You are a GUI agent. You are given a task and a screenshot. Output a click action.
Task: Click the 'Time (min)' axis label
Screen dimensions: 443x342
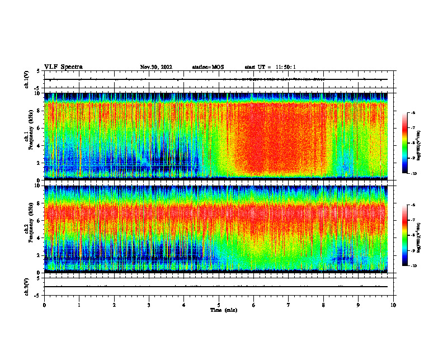[224, 310]
